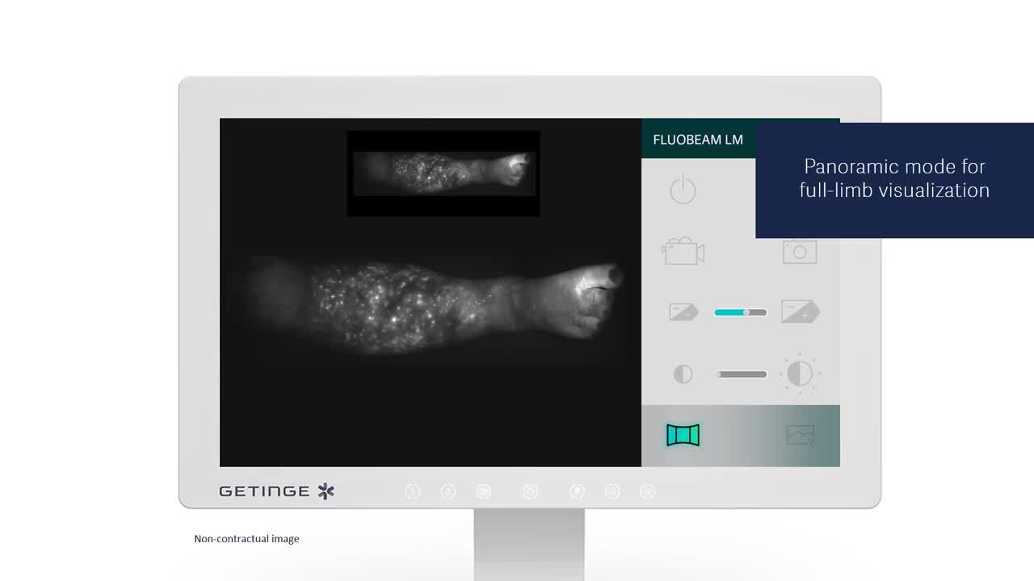1034x581 pixels.
Task: Take a snapshot with the photo camera icon
Action: click(799, 252)
